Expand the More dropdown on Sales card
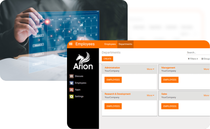This screenshot has height=129, width=210. click(x=207, y=95)
